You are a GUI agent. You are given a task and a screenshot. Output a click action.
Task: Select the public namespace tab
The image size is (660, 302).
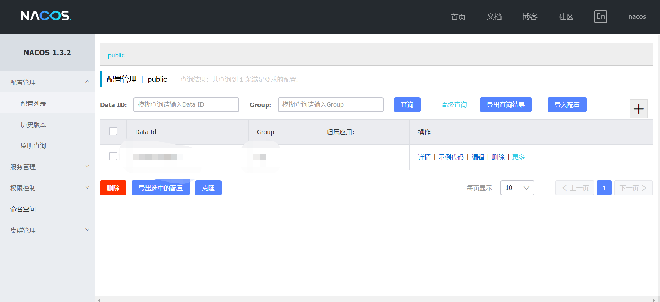pos(116,55)
